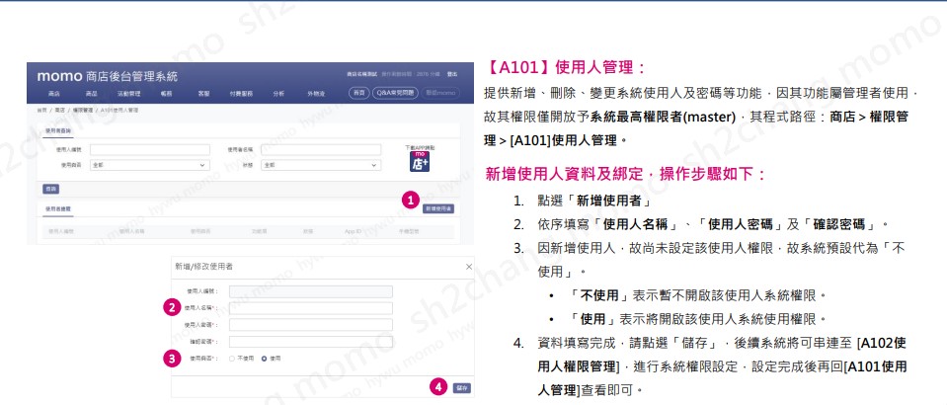Click the 查詢 search button
This screenshot has height=405, width=947.
(x=50, y=188)
